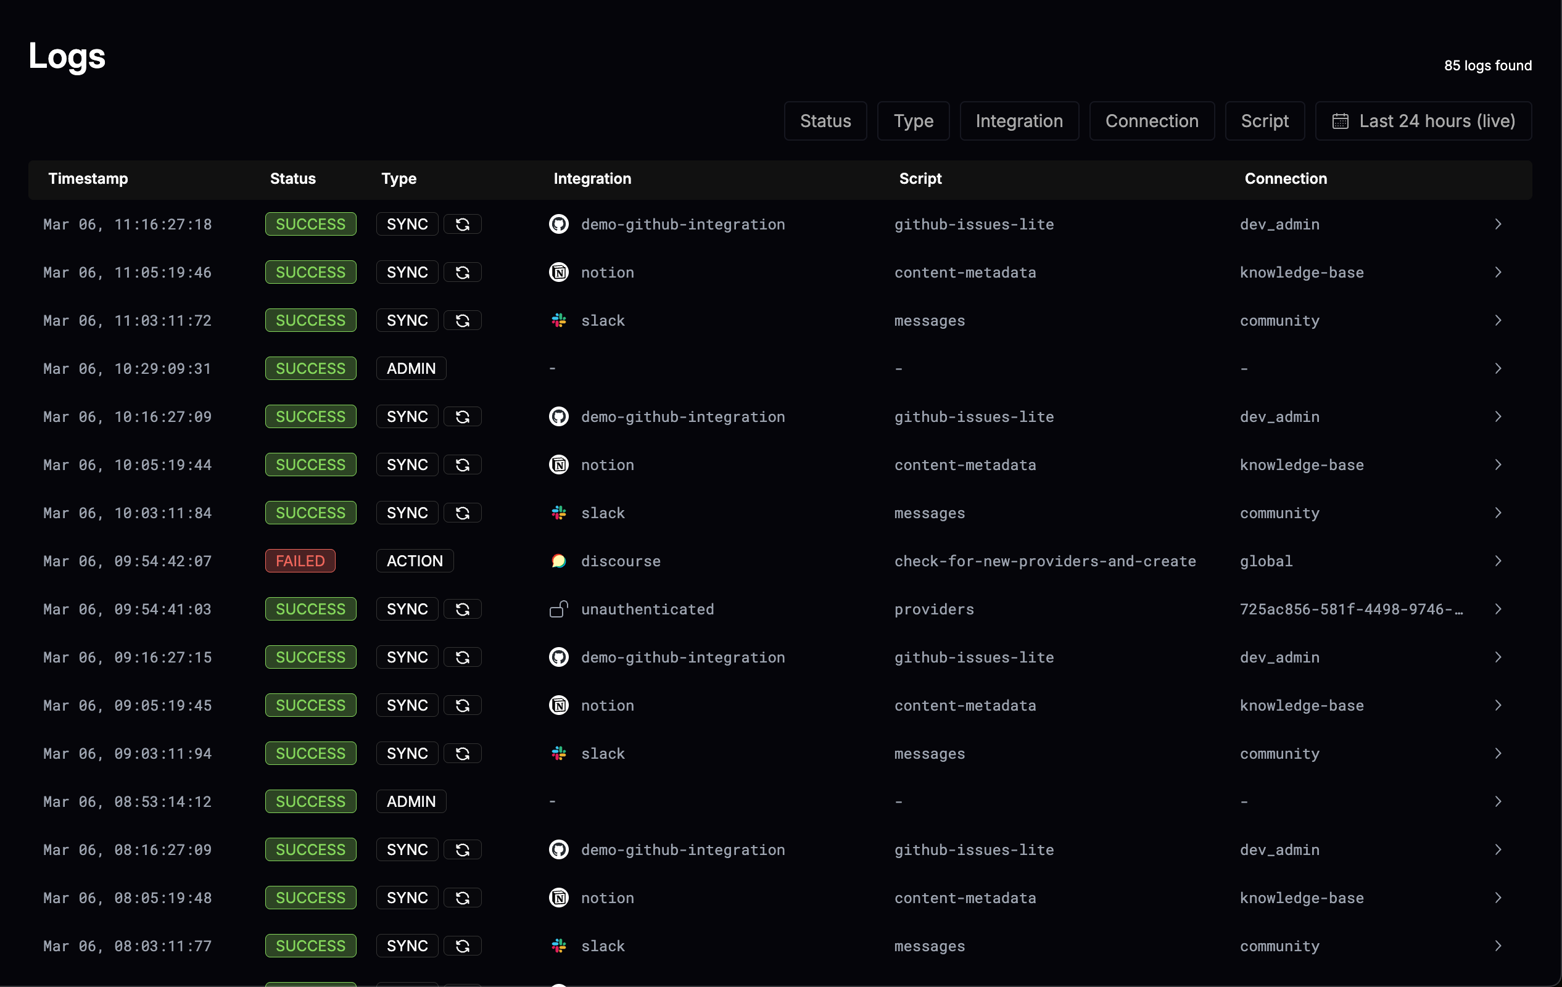Click the Slack icon in the 11:03:11 row

558,320
